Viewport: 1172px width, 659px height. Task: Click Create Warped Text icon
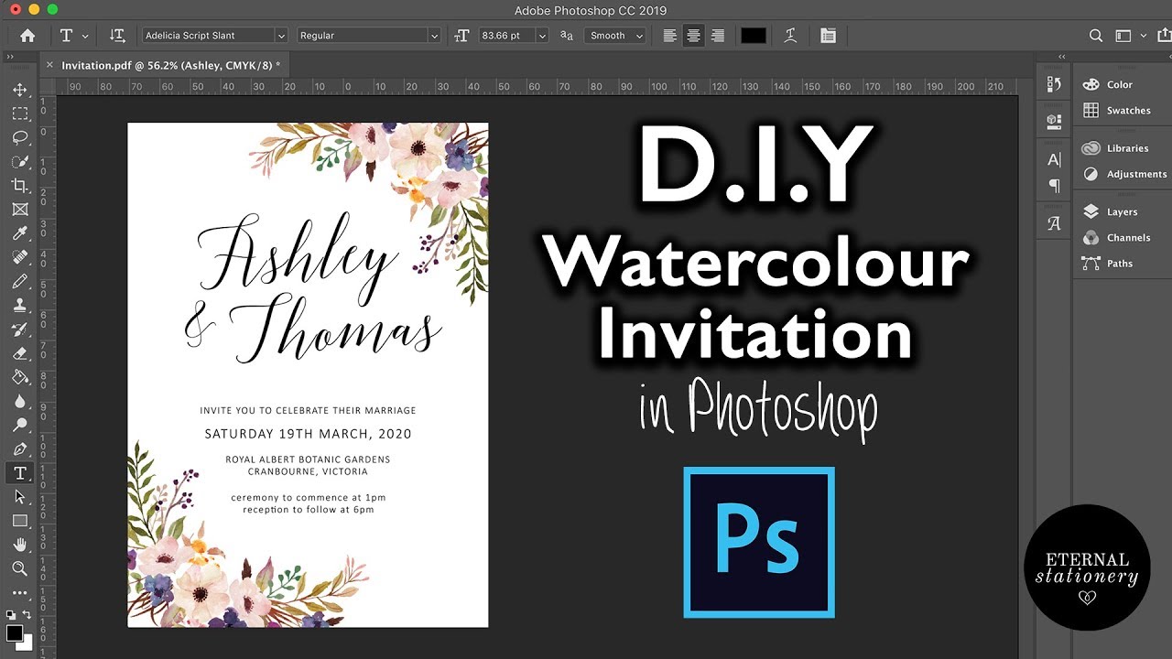(790, 36)
